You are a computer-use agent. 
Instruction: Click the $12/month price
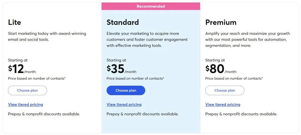point(21,69)
